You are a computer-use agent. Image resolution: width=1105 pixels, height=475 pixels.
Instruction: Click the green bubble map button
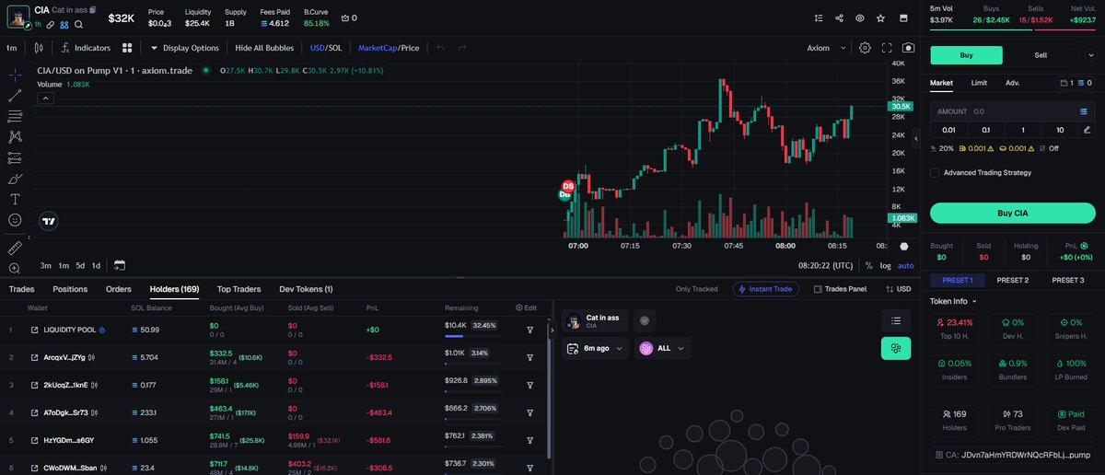[x=895, y=349]
